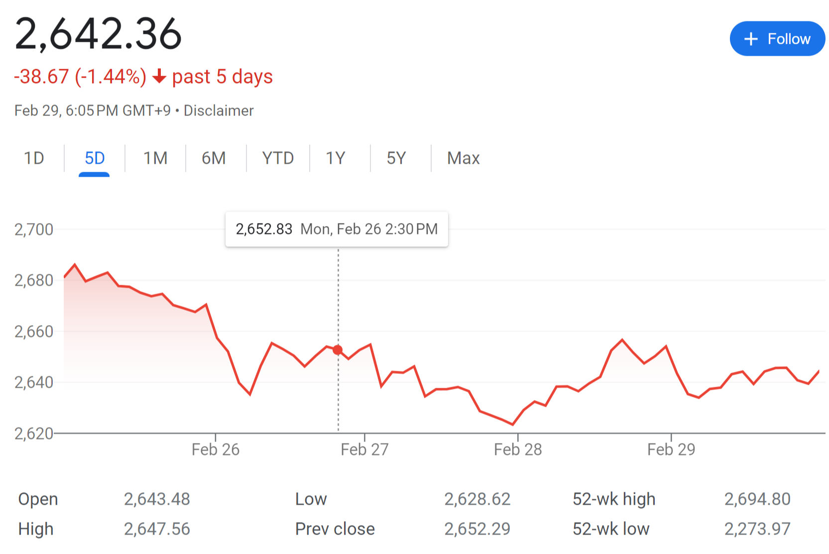The image size is (829, 554).
Task: Click the red data point on chart
Action: pos(338,350)
